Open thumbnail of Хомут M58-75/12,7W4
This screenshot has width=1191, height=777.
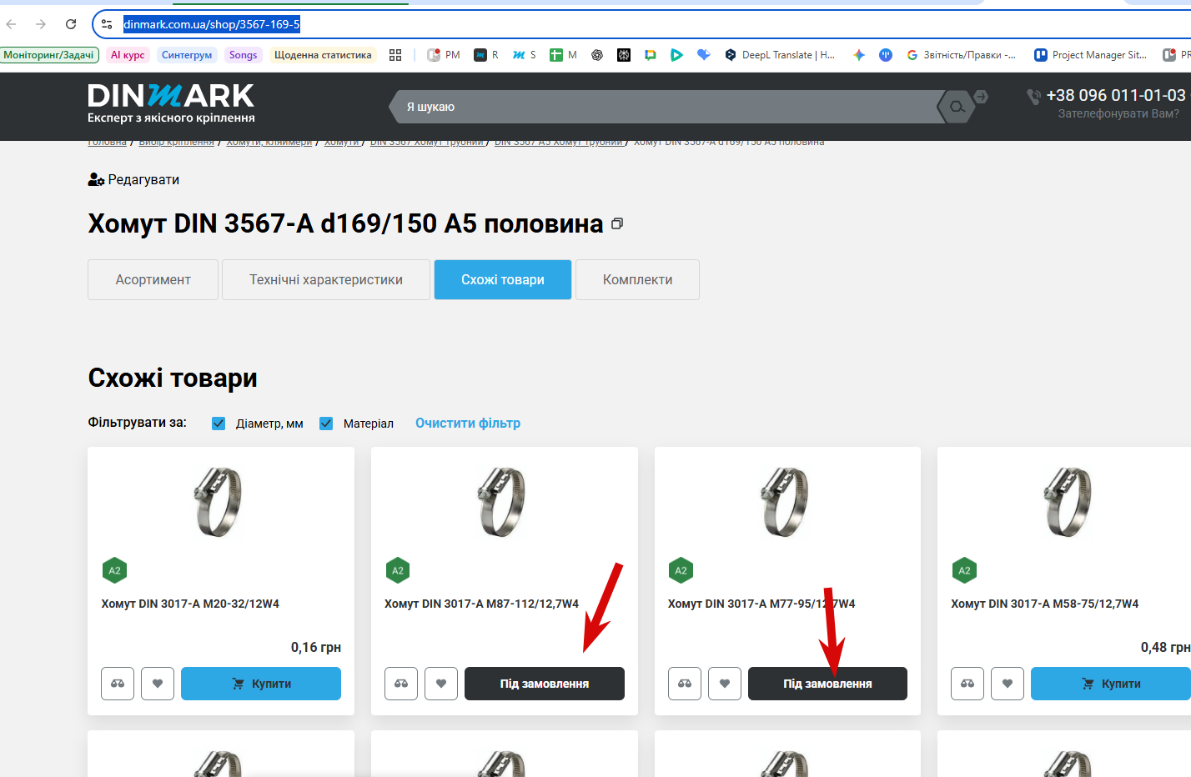1069,501
